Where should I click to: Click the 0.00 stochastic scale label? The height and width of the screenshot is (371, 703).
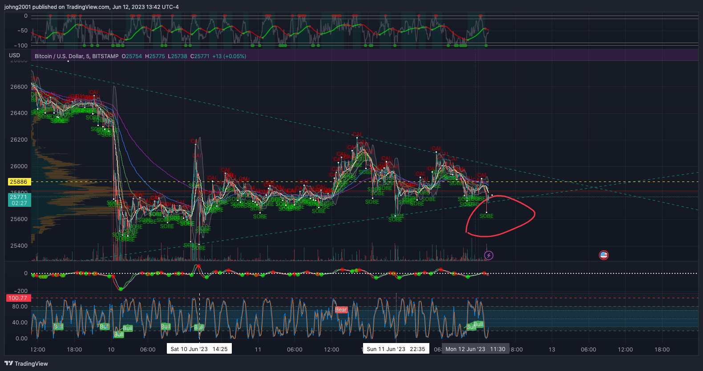pyautogui.click(x=21, y=339)
